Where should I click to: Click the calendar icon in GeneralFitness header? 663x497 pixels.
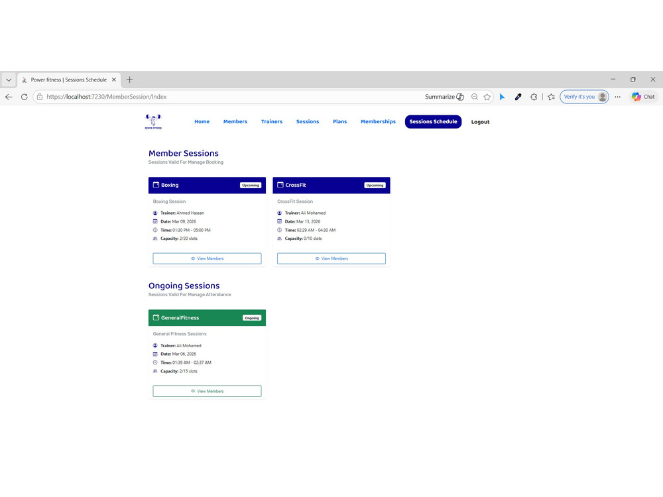point(156,318)
